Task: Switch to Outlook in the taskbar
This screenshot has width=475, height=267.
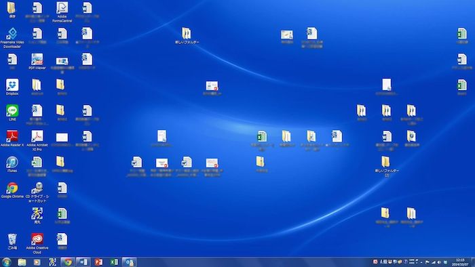Action: point(130,262)
